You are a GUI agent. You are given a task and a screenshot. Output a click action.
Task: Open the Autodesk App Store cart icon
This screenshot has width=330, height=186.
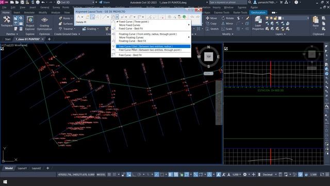(x=281, y=2)
